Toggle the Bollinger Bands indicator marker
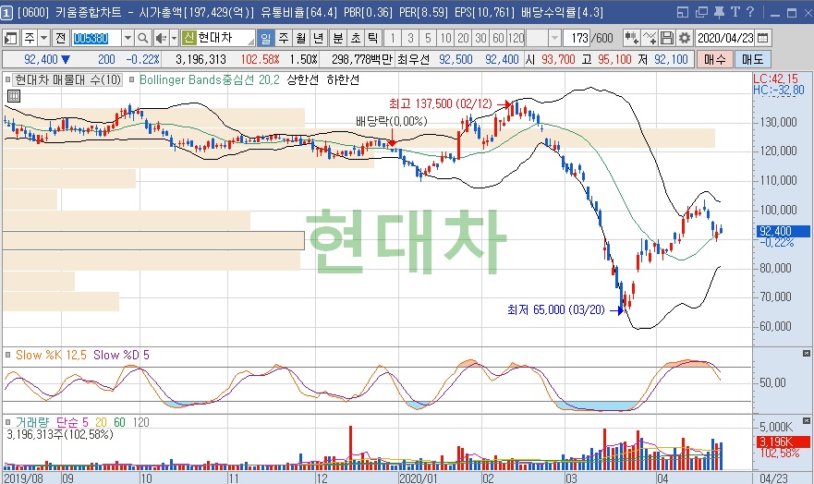This screenshot has width=814, height=484. point(132,79)
